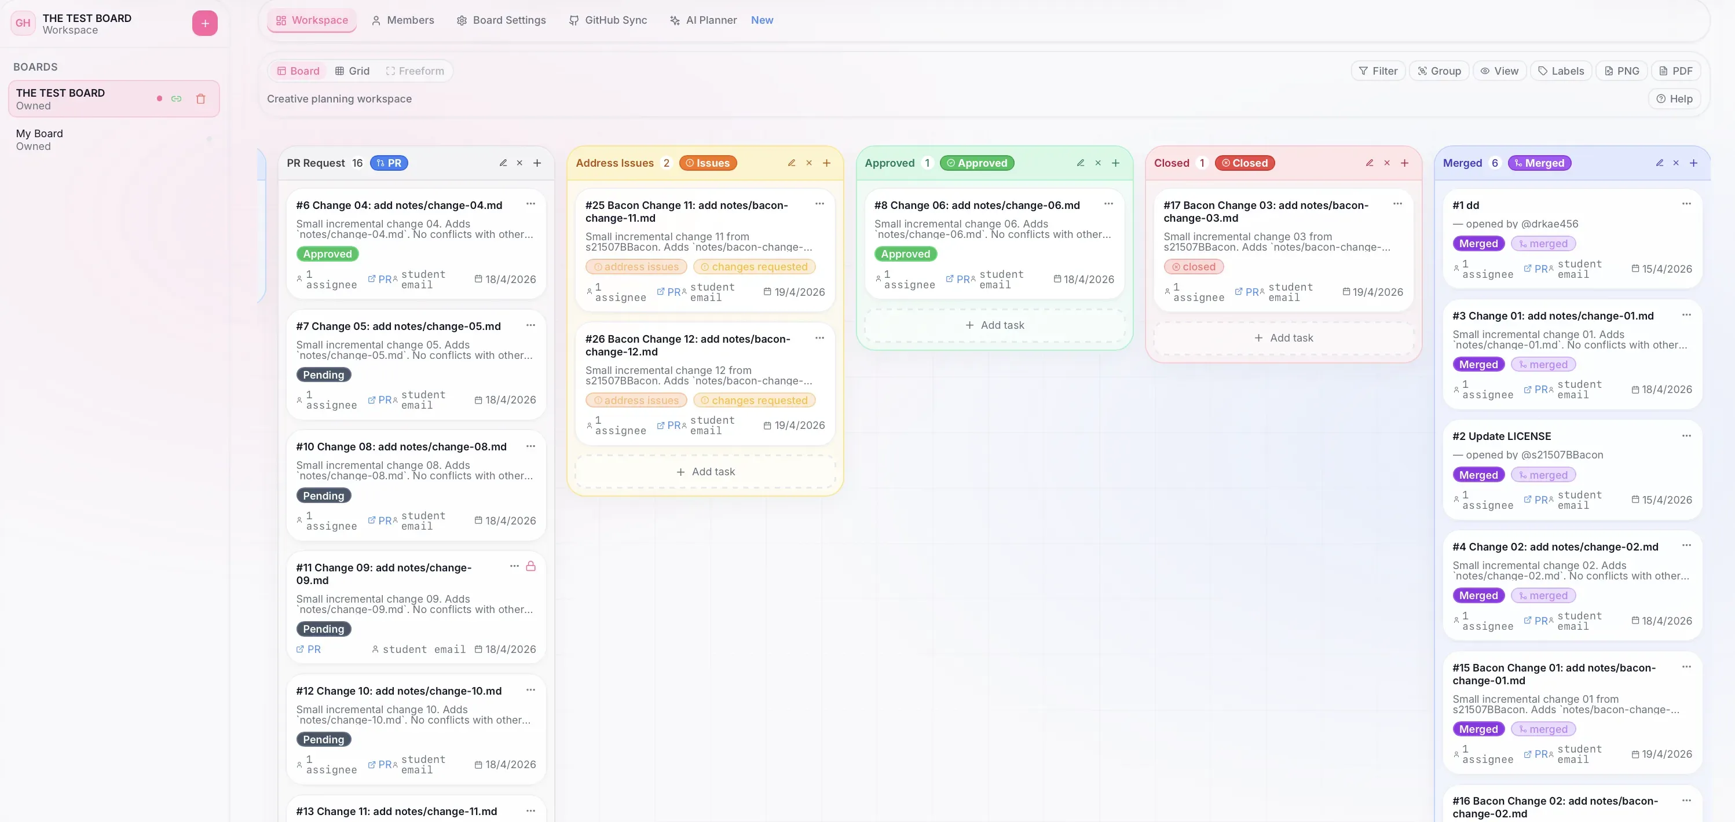Switch to the Members tab
This screenshot has height=822, width=1735.
(403, 20)
